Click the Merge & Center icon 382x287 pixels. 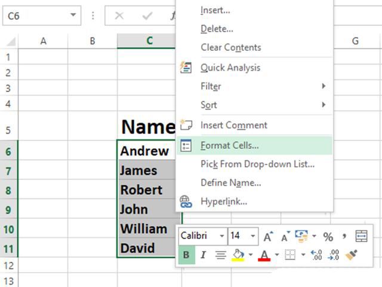[361, 236]
